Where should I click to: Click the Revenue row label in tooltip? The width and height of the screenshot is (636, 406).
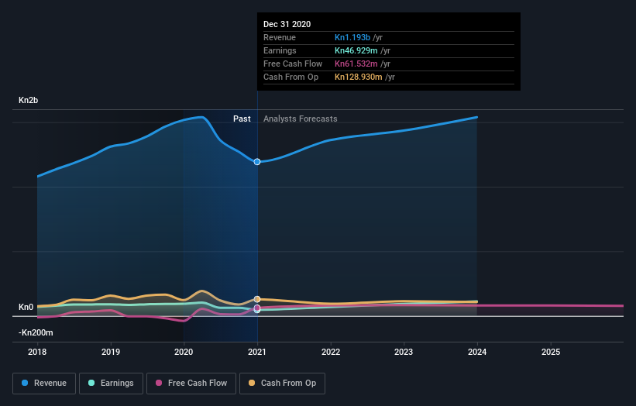(280, 37)
